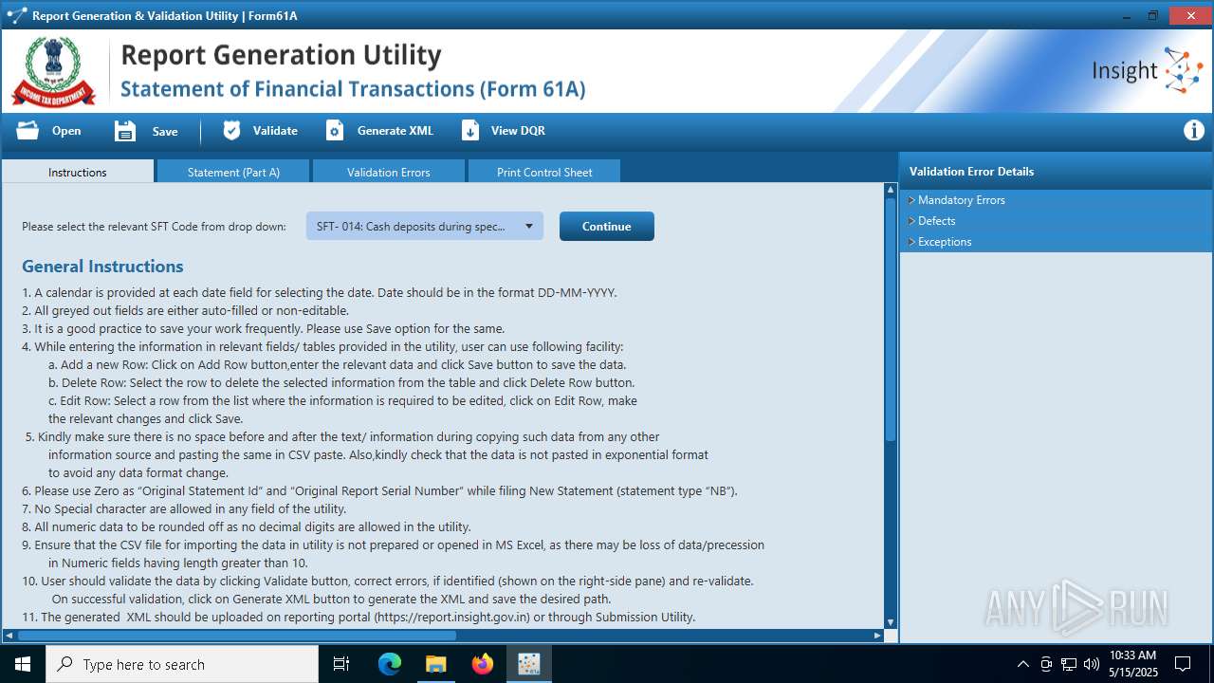The height and width of the screenshot is (683, 1214).
Task: Click the scroll up arrow of the instructions pane
Action: pyautogui.click(x=891, y=190)
